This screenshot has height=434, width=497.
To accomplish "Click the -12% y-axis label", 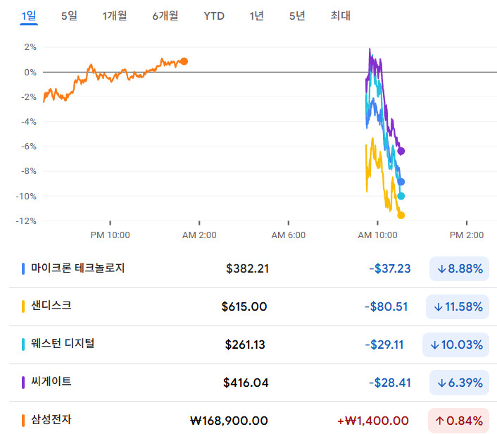I will click(x=26, y=221).
